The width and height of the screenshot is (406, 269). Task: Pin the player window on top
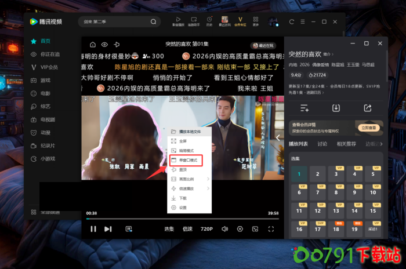(117, 44)
